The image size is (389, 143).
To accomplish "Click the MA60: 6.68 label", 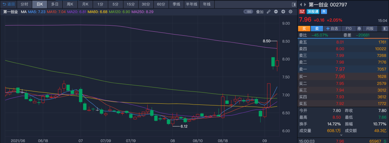I will 98,12.
